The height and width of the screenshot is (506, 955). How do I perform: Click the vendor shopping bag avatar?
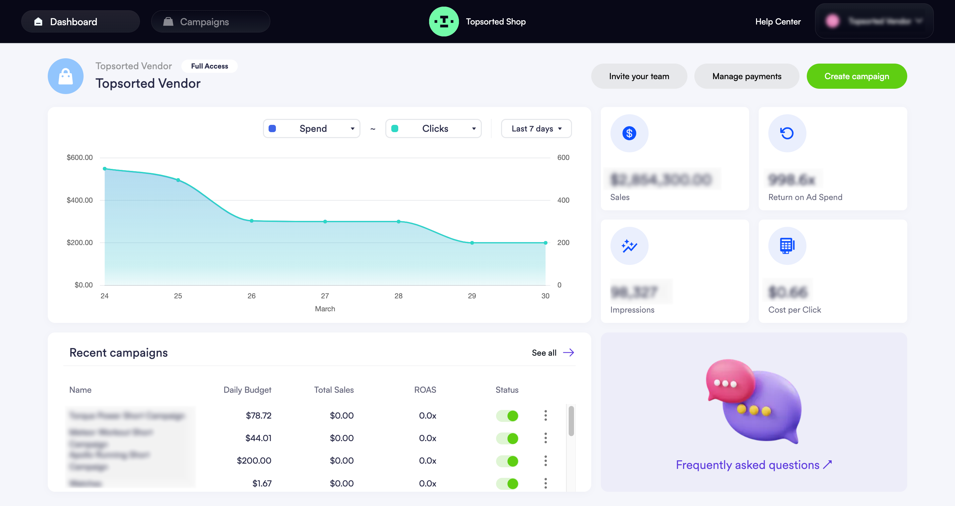coord(66,76)
